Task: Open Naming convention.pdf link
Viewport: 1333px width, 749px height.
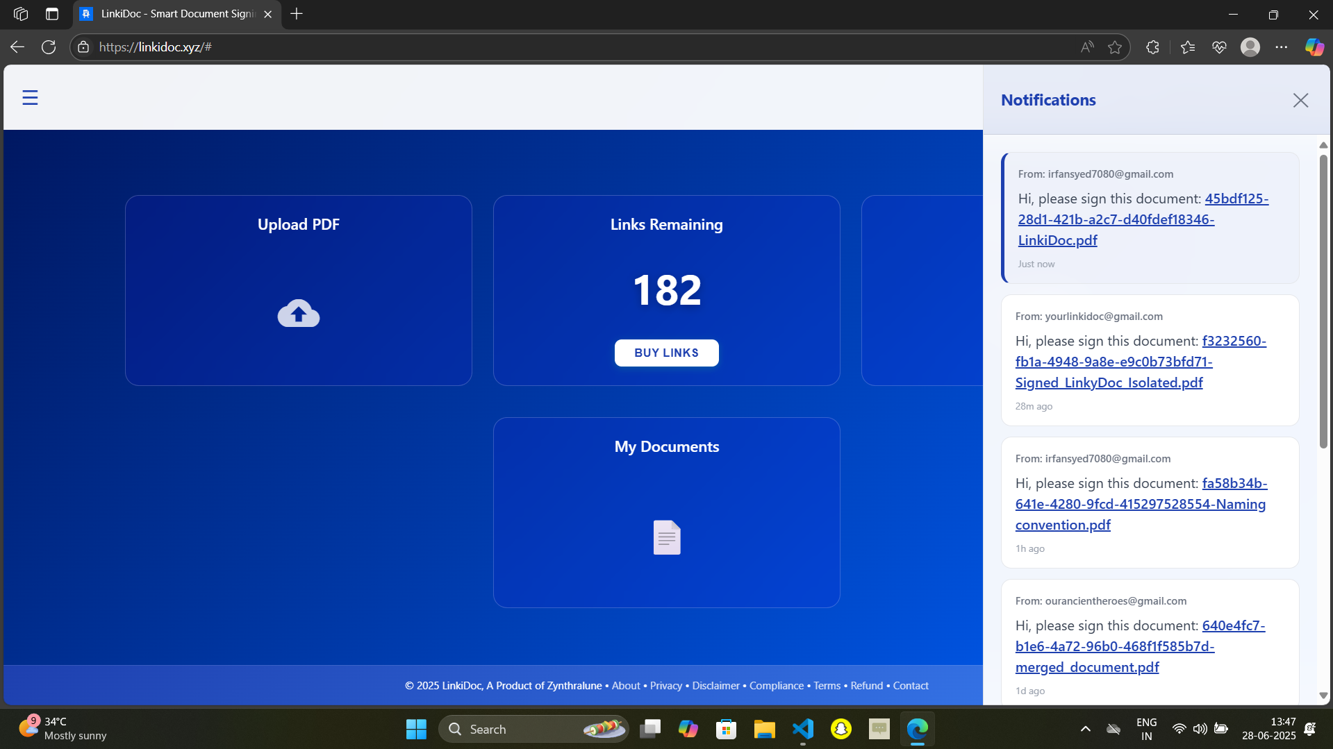Action: (1141, 504)
